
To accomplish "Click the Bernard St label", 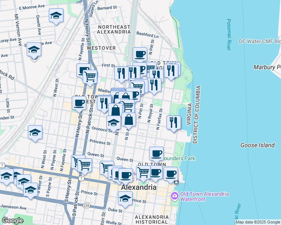I will (107, 8).
